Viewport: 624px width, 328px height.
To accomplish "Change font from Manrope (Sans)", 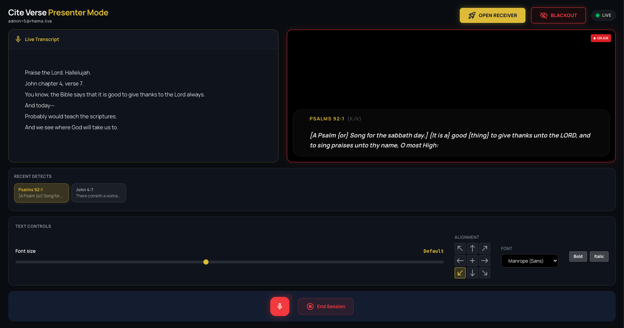I will click(x=530, y=261).
